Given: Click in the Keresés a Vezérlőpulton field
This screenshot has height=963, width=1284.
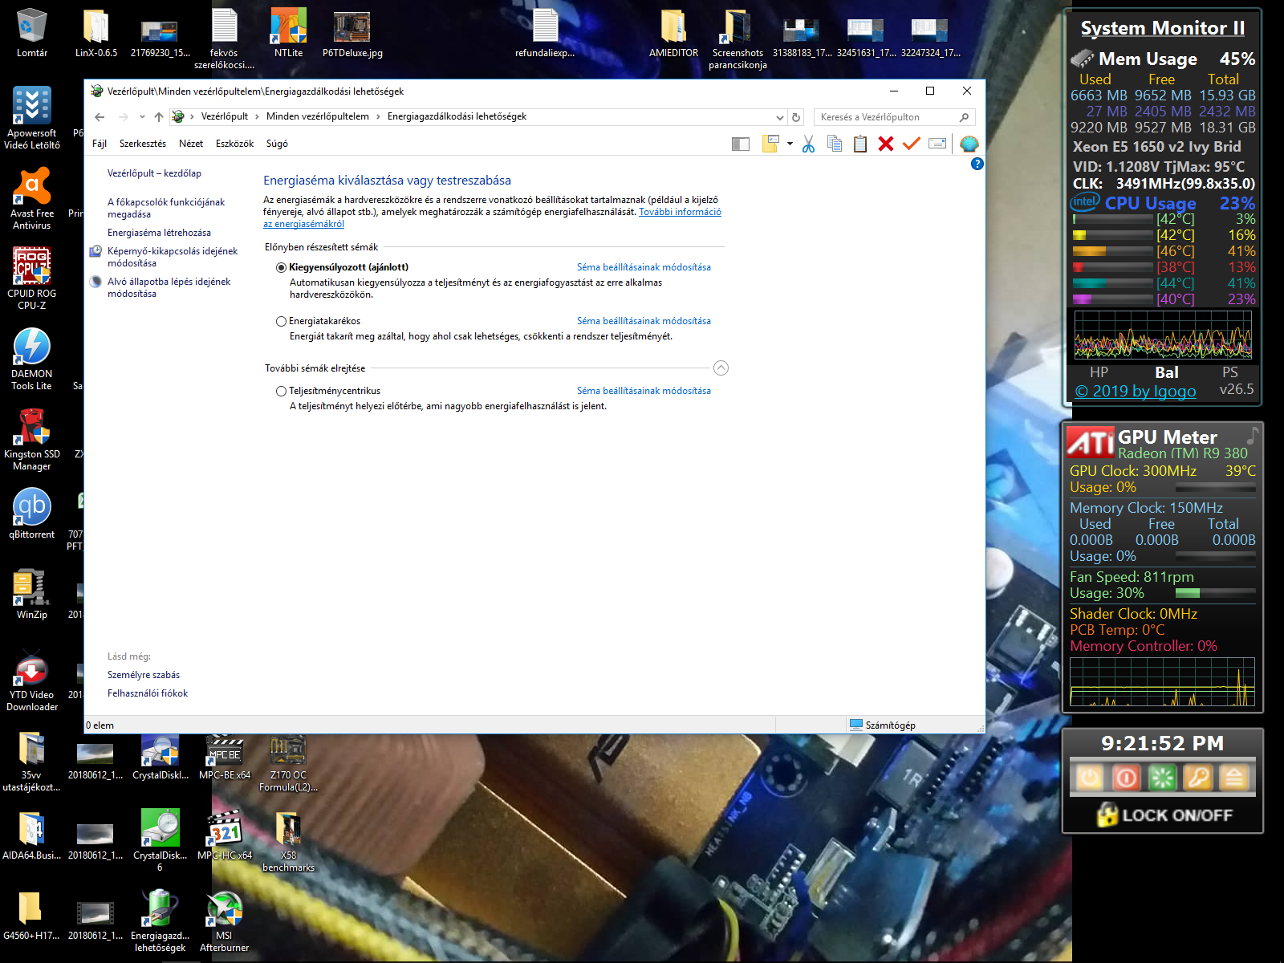Looking at the screenshot, I should click(x=894, y=117).
